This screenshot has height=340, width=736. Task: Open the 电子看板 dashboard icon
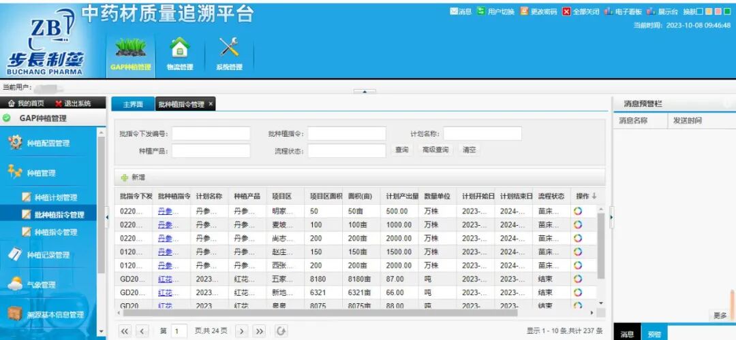pyautogui.click(x=608, y=12)
